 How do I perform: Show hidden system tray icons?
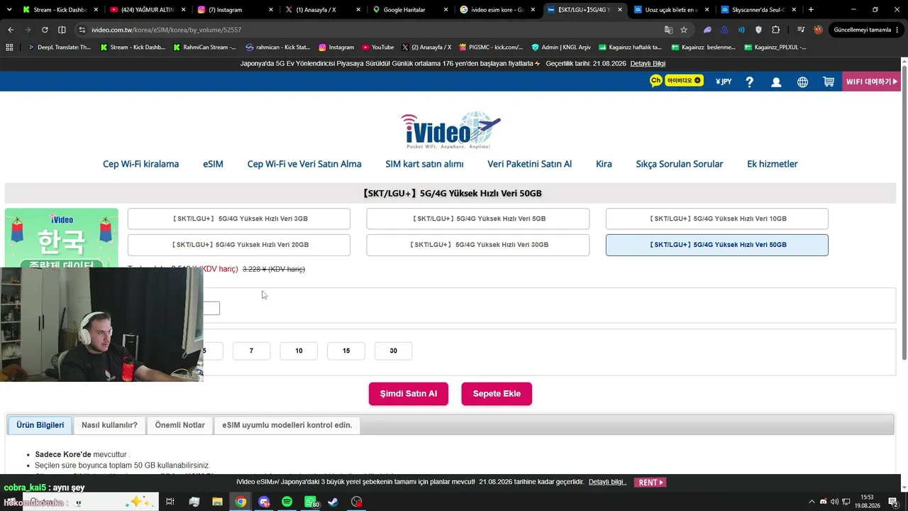point(813,502)
